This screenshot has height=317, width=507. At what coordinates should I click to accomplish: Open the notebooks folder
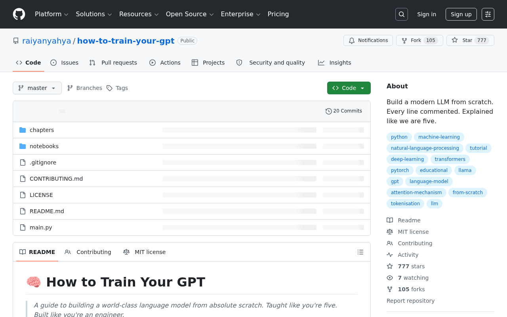[44, 146]
